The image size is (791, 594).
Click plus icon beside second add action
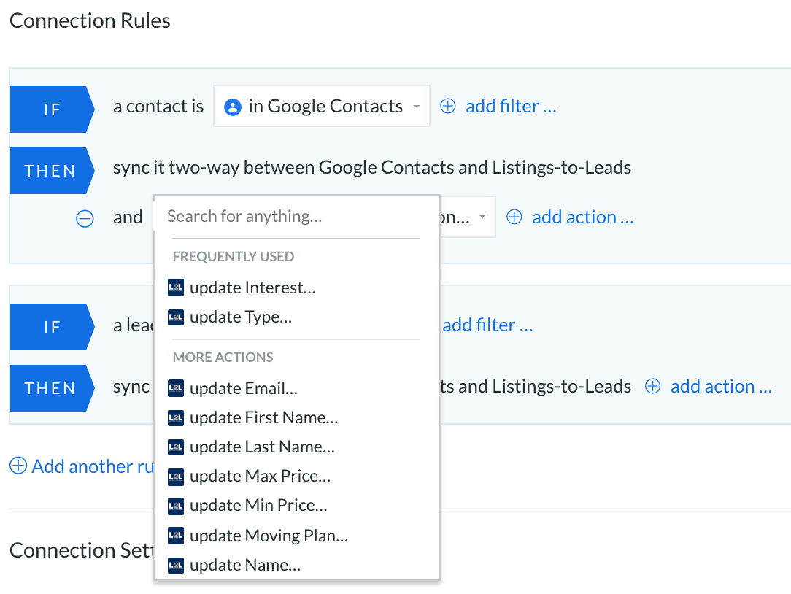[653, 386]
